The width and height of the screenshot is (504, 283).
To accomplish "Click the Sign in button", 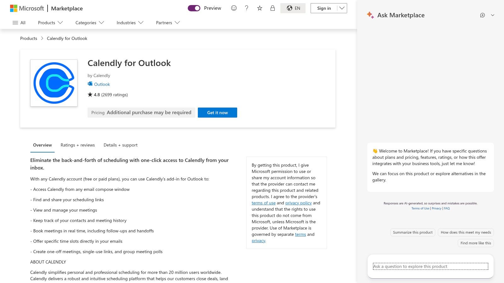I will [x=324, y=8].
